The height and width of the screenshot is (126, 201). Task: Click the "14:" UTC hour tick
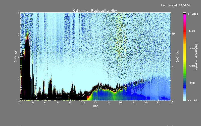[108, 103]
